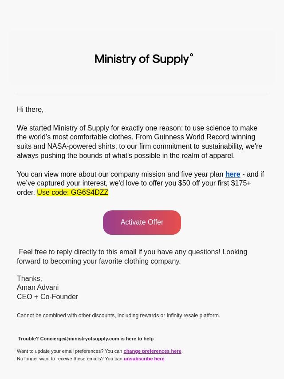
Task: Open the change preferences here link
Action: [152, 351]
